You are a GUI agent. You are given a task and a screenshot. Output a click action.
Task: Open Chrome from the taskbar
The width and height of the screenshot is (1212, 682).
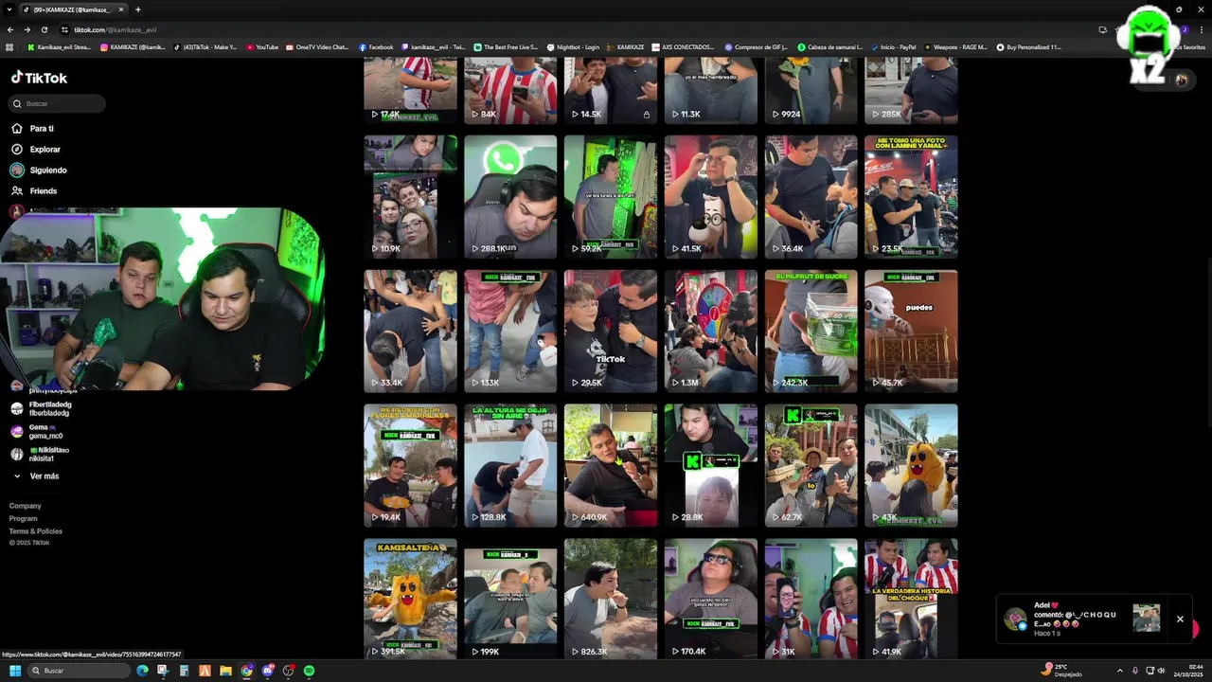tap(246, 671)
